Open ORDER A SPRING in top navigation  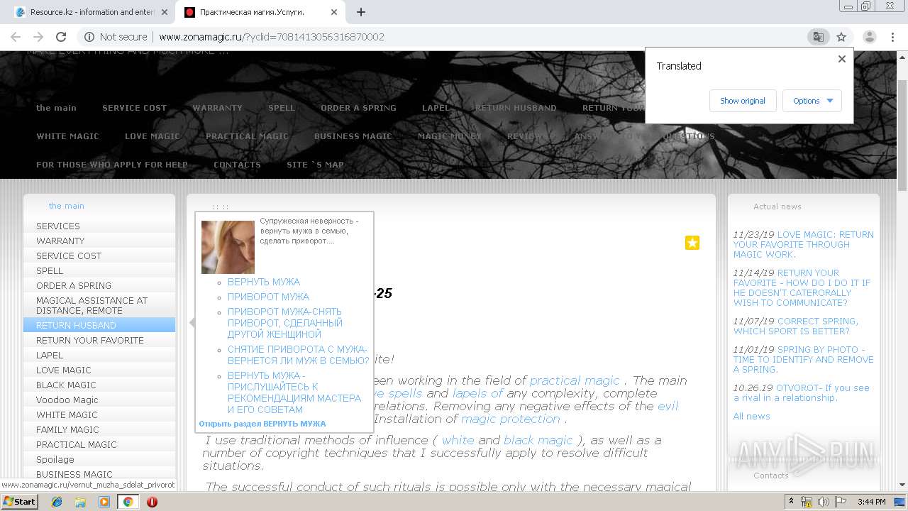point(358,108)
